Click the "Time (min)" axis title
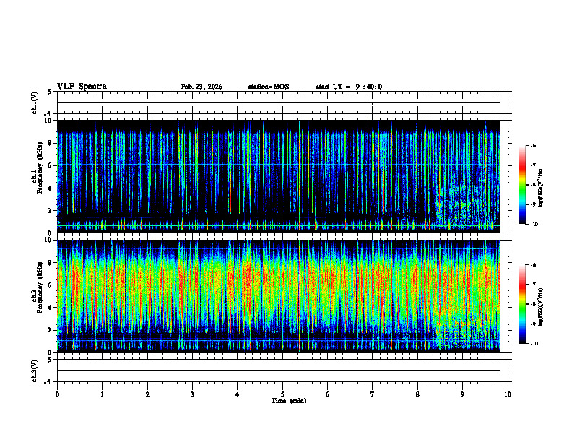Screen dimensions: 572x442 tap(289, 401)
